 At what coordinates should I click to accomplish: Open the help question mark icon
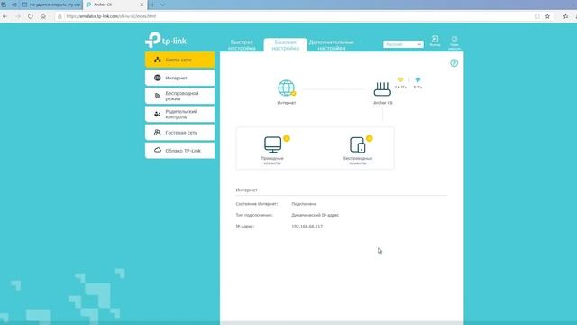(454, 63)
